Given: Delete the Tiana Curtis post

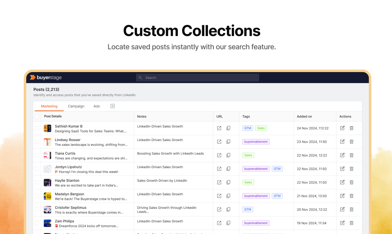Looking at the screenshot, I should pos(352,155).
